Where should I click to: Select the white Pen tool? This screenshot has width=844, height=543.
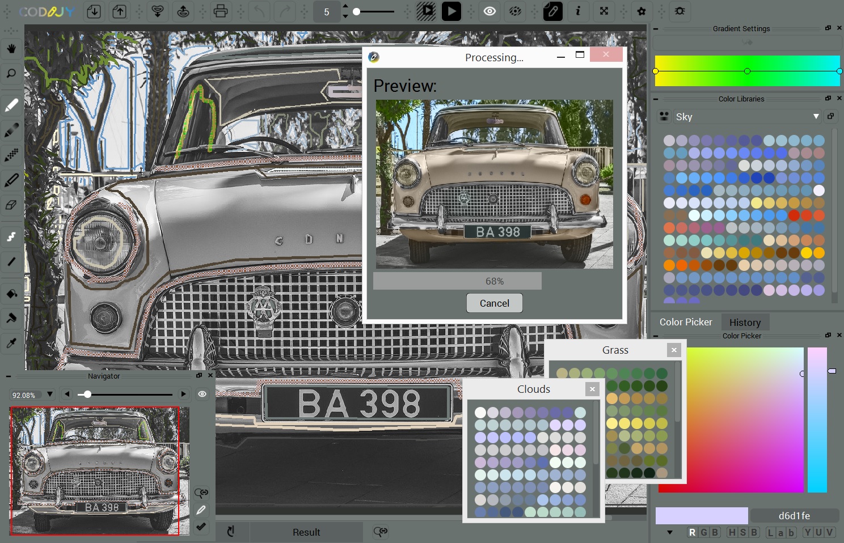(11, 105)
